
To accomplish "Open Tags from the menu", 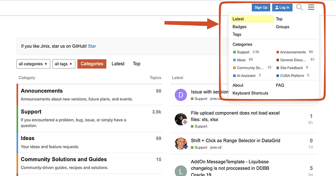I will tap(237, 34).
